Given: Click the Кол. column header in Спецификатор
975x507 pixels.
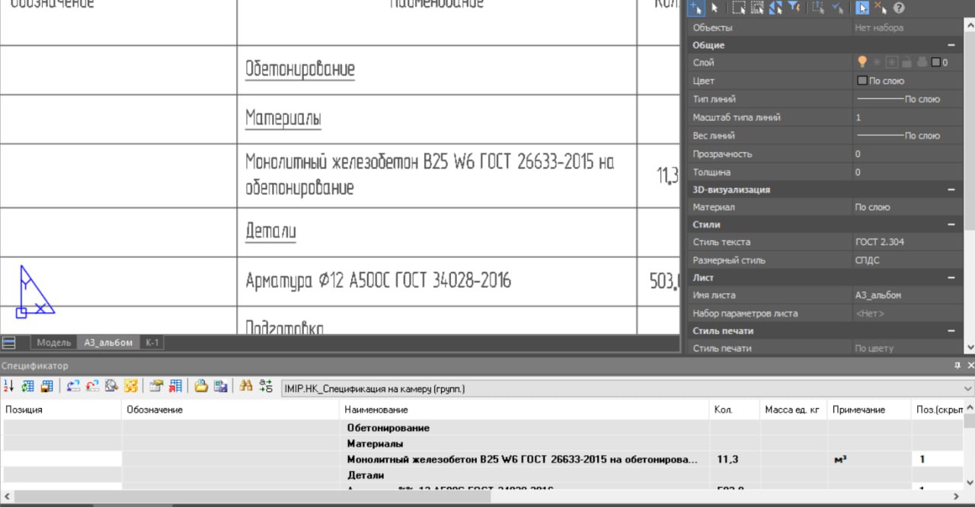Looking at the screenshot, I should click(723, 410).
